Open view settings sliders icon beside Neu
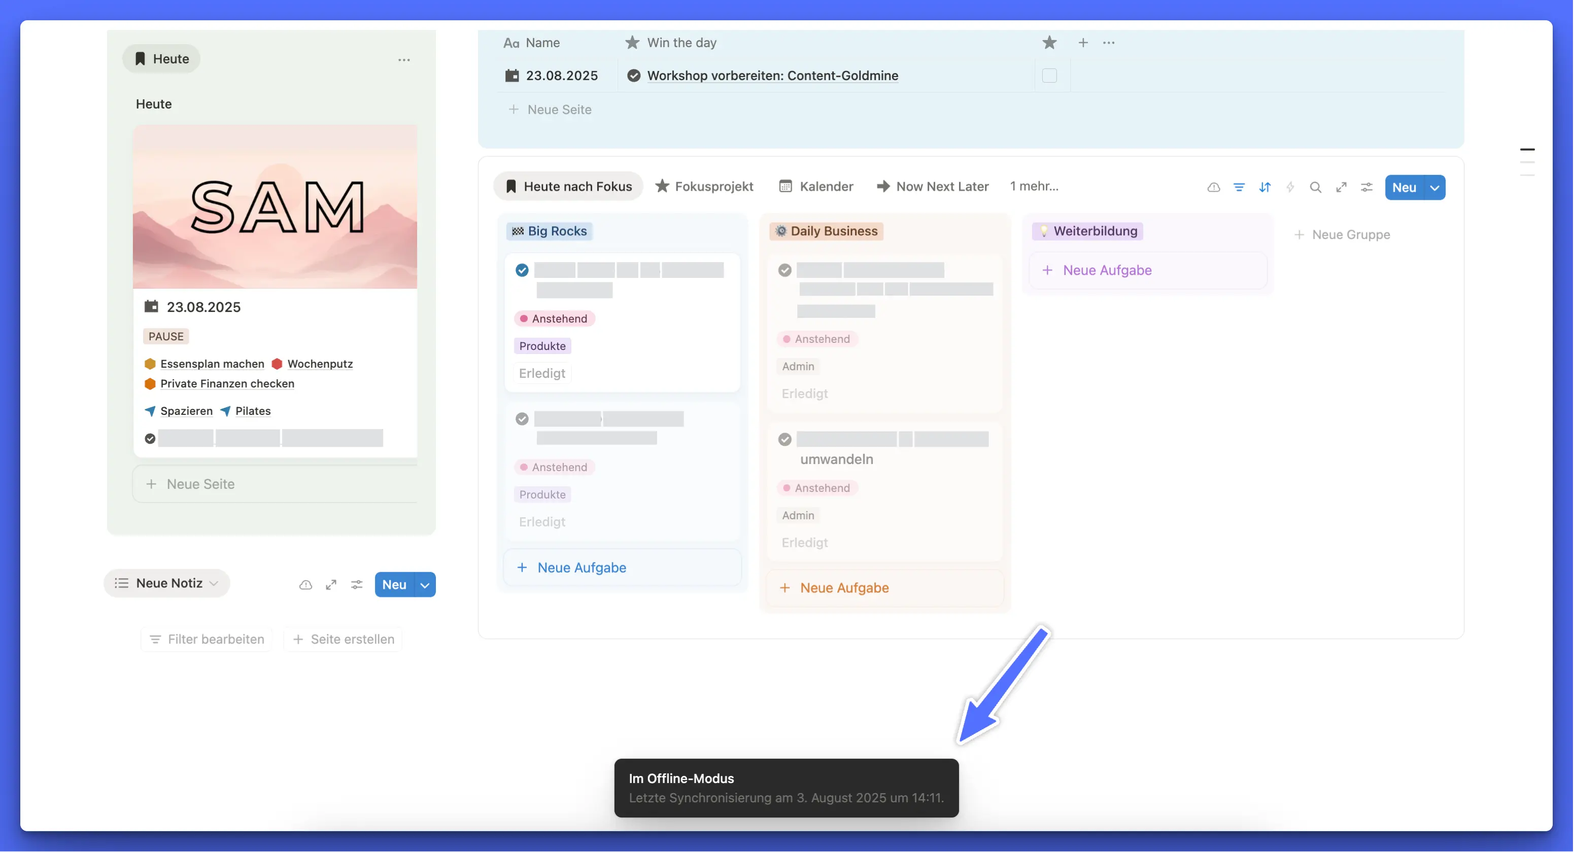This screenshot has width=1574, height=852. pos(1366,188)
